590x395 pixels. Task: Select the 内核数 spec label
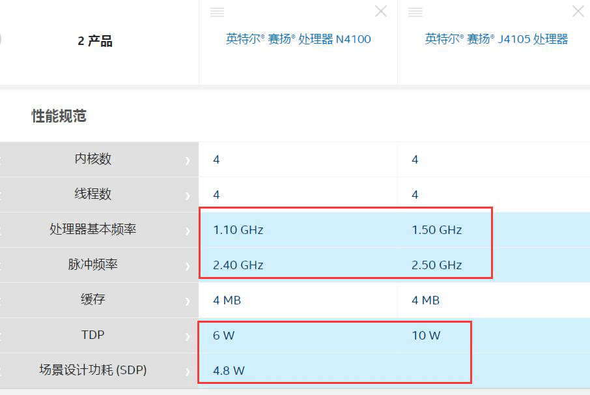[93, 159]
